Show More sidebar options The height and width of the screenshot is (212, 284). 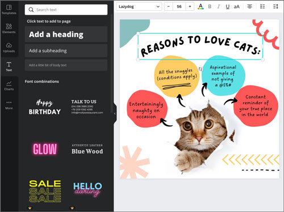(9, 105)
